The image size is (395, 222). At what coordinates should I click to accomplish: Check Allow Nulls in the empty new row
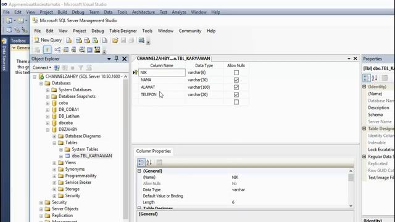[x=236, y=102]
